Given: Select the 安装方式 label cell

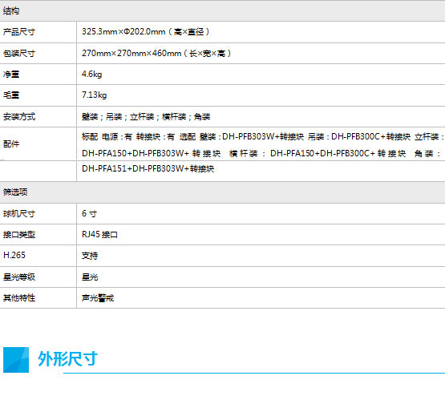Looking at the screenshot, I should pyautogui.click(x=38, y=116).
